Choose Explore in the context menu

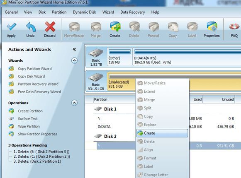pyautogui.click(x=162, y=125)
